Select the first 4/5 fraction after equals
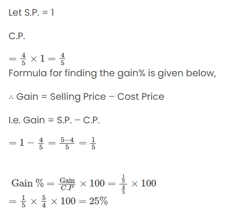The height and width of the screenshot is (210, 231). tap(23, 59)
